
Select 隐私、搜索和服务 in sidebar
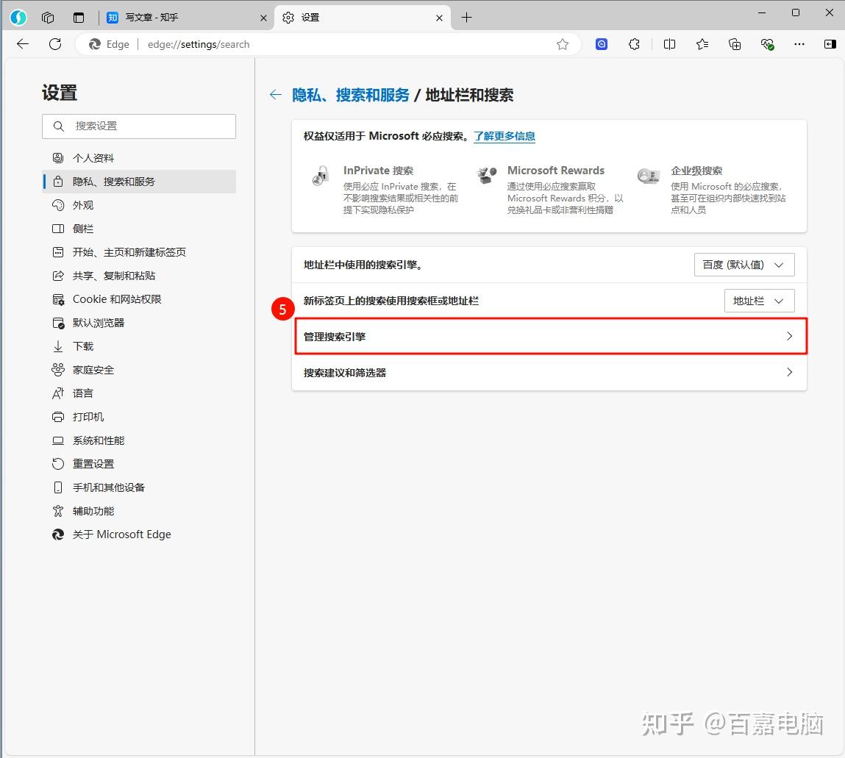[x=139, y=182]
